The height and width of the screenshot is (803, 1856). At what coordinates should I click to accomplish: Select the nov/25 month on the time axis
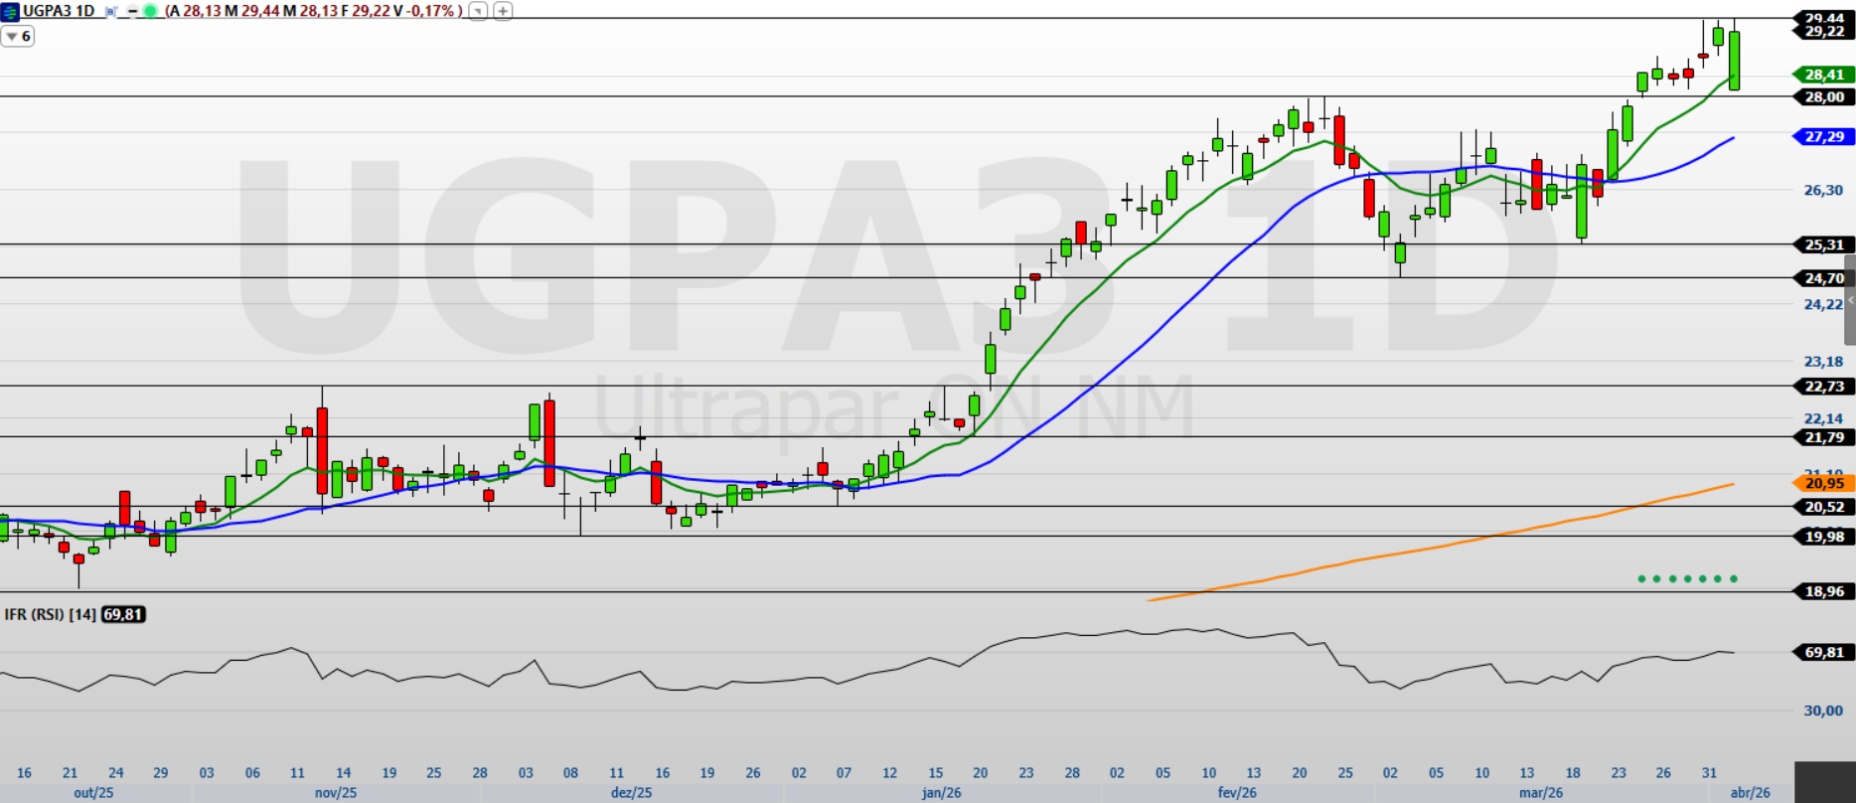tap(336, 792)
